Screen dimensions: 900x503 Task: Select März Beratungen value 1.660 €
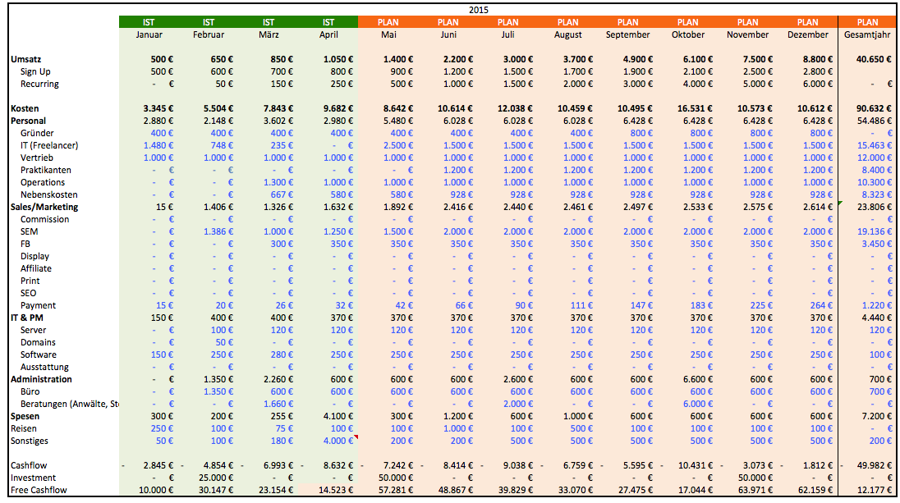pos(278,404)
